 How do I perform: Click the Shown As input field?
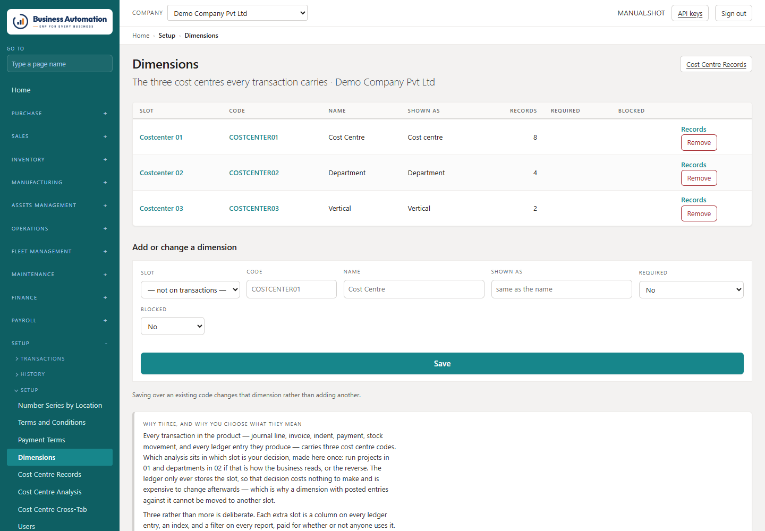tap(562, 289)
